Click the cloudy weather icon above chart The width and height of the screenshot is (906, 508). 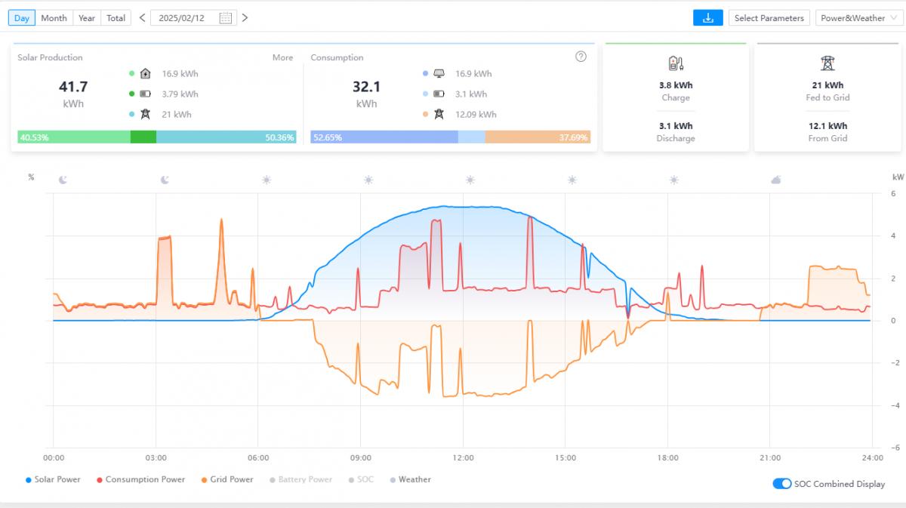(x=775, y=180)
